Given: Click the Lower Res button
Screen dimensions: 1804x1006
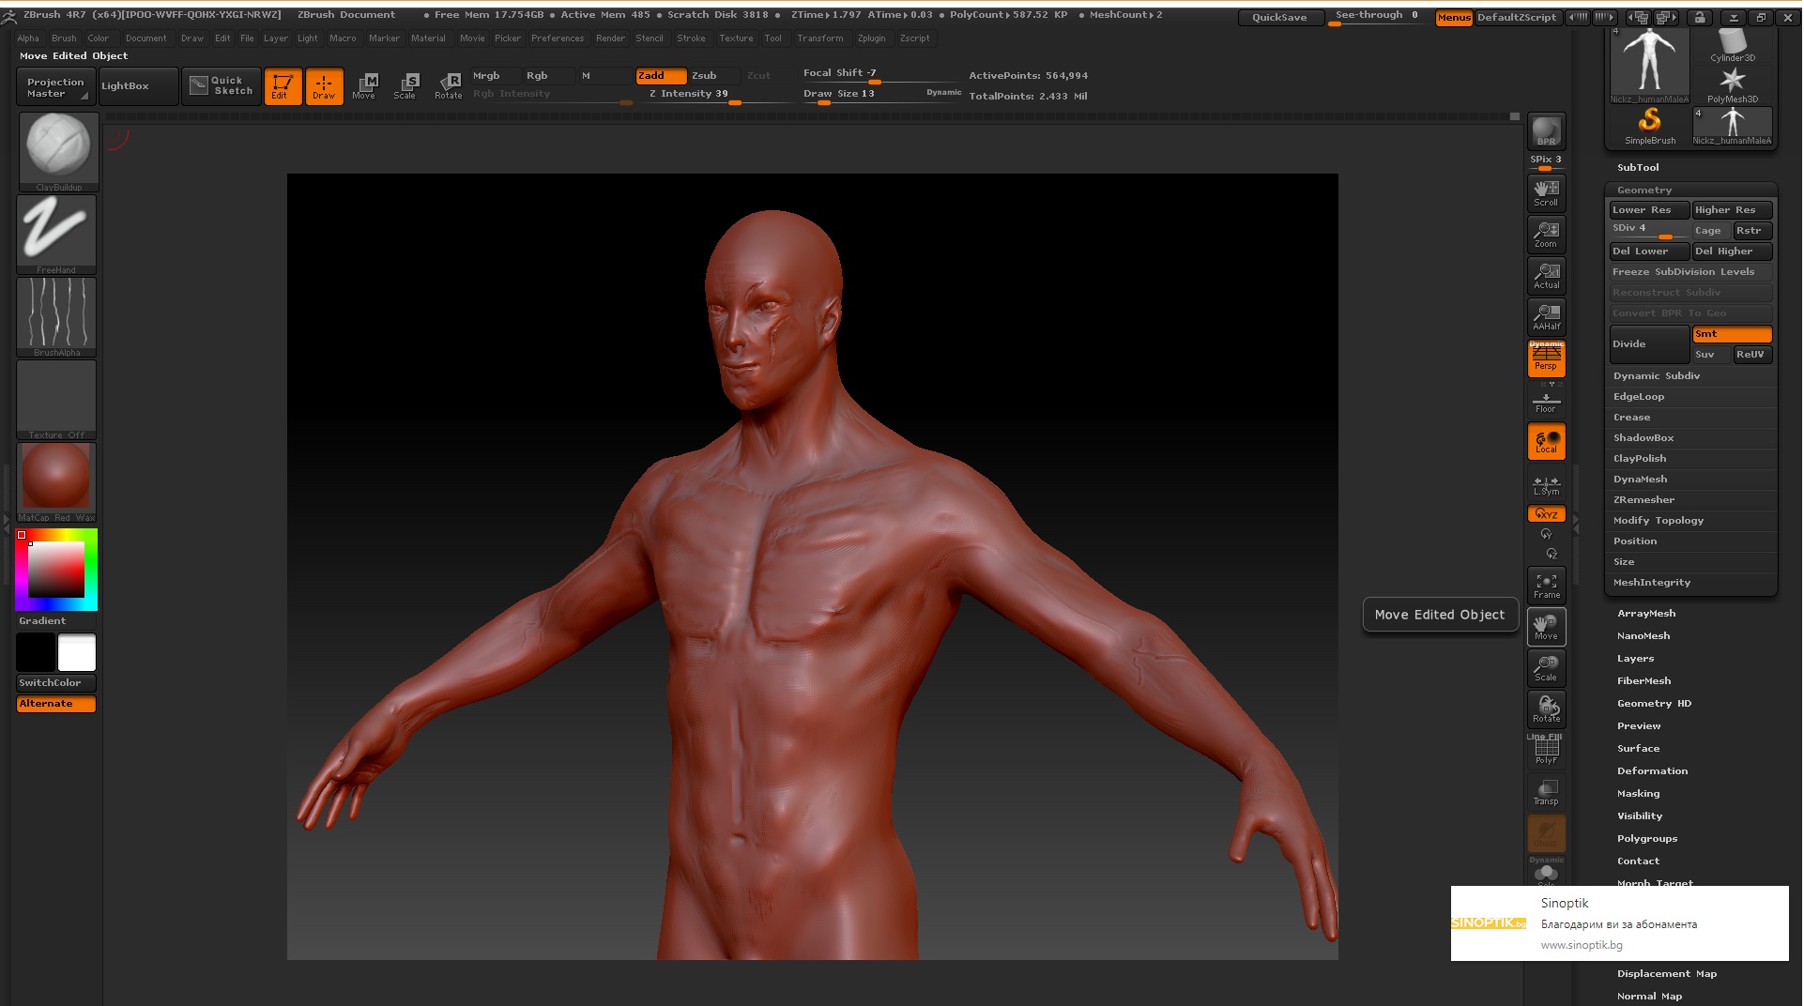Looking at the screenshot, I should tap(1649, 210).
